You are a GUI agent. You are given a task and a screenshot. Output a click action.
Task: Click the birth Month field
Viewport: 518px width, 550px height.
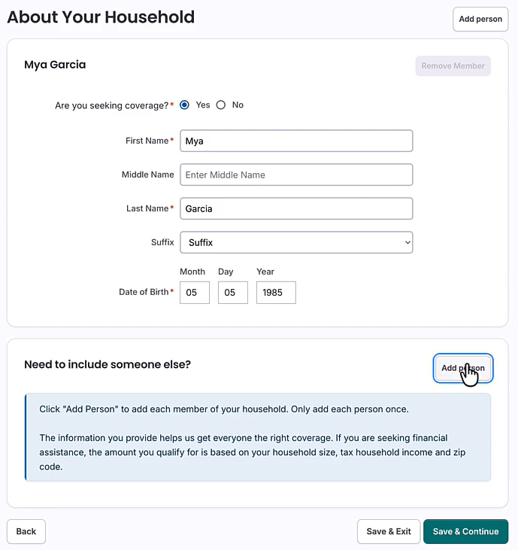tap(195, 293)
